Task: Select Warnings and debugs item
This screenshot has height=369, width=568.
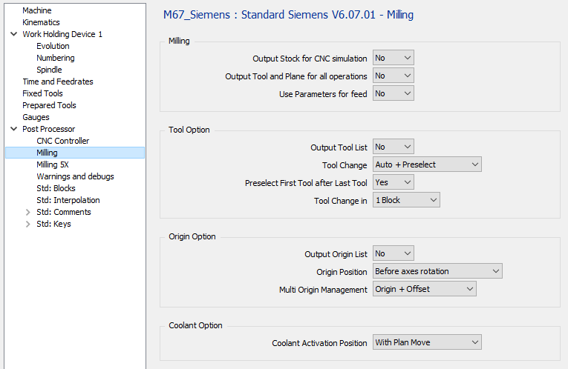Action: click(75, 176)
